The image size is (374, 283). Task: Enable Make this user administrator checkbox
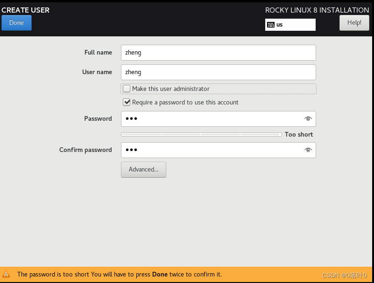click(127, 89)
